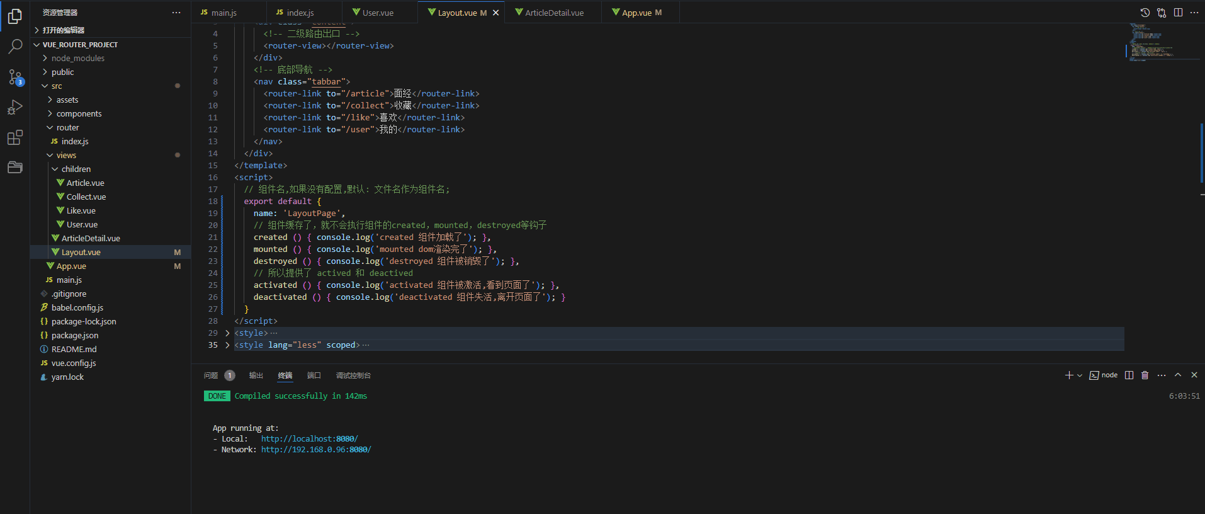Split the terminal panel
The width and height of the screenshot is (1205, 514).
tap(1129, 375)
